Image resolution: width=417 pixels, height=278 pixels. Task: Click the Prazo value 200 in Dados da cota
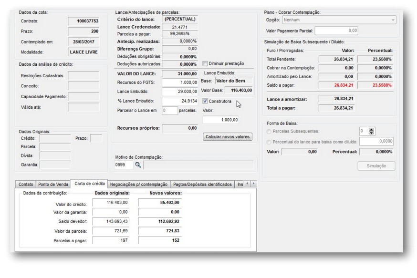pos(84,31)
